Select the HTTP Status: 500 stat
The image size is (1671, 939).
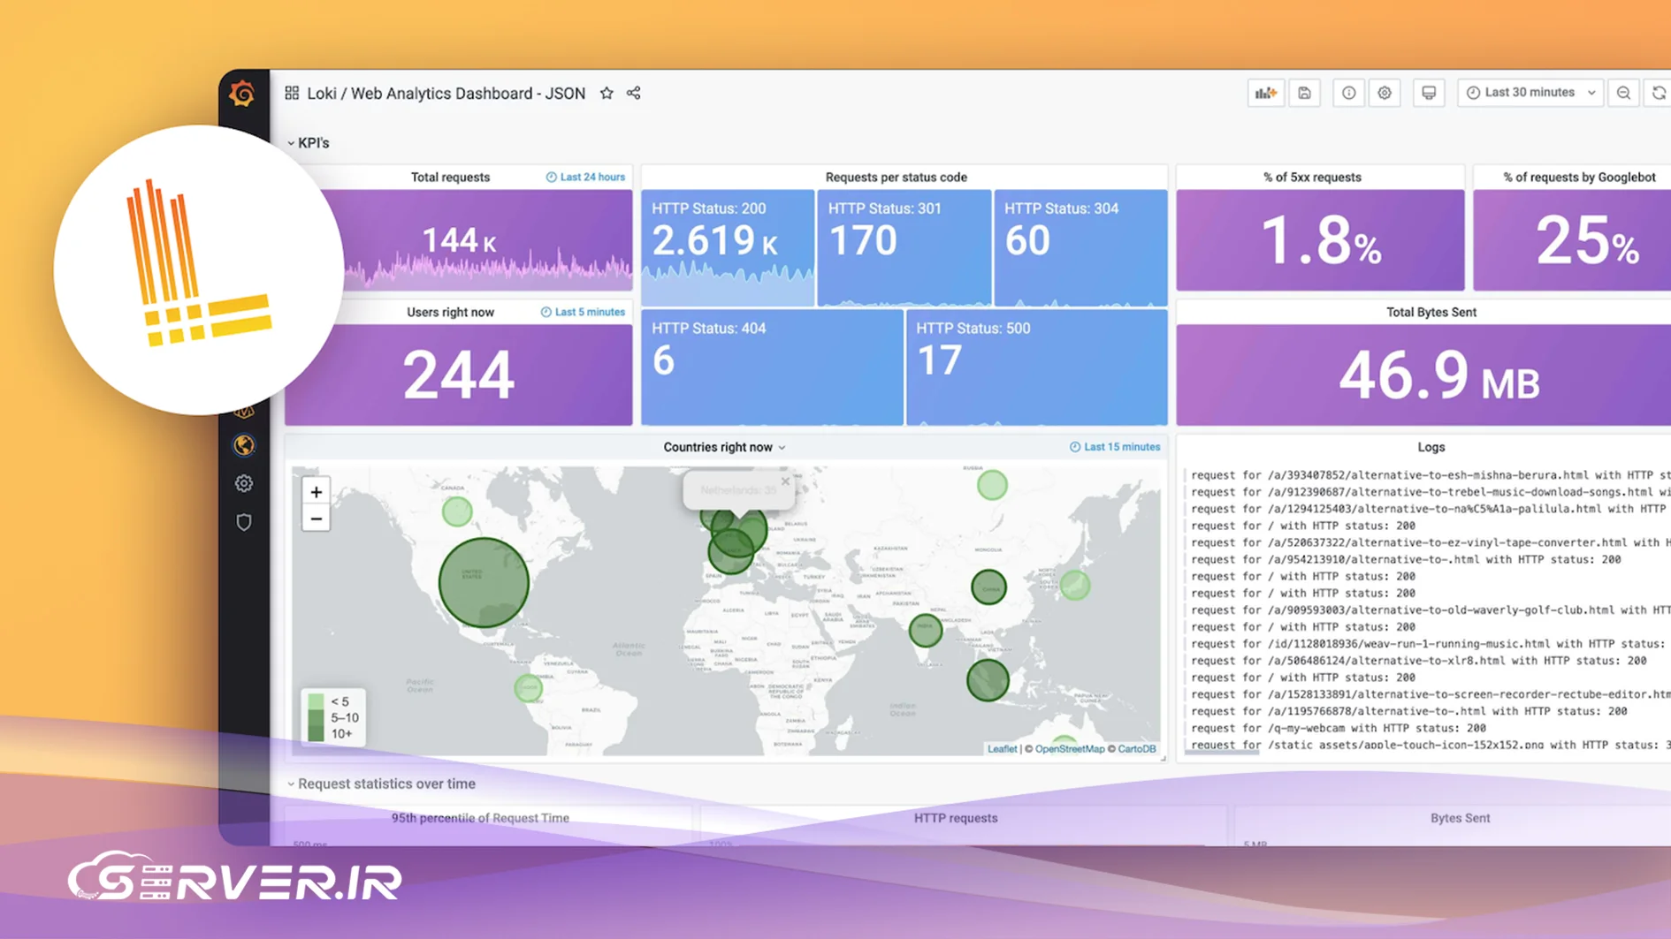point(1036,367)
